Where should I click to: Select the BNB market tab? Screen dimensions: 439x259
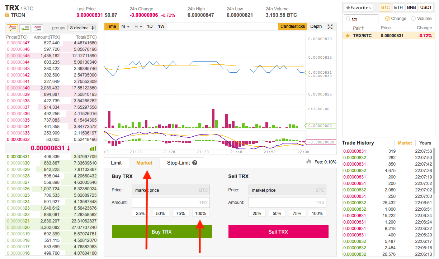pyautogui.click(x=411, y=7)
